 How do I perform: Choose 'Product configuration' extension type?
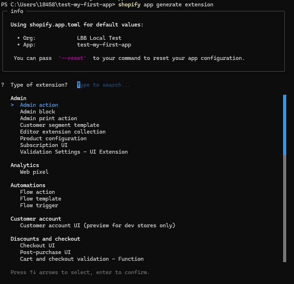tap(53, 138)
